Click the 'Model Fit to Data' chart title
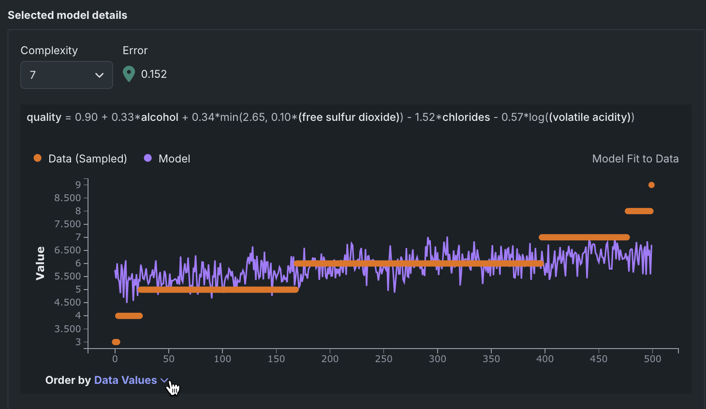The height and width of the screenshot is (409, 706). click(635, 159)
